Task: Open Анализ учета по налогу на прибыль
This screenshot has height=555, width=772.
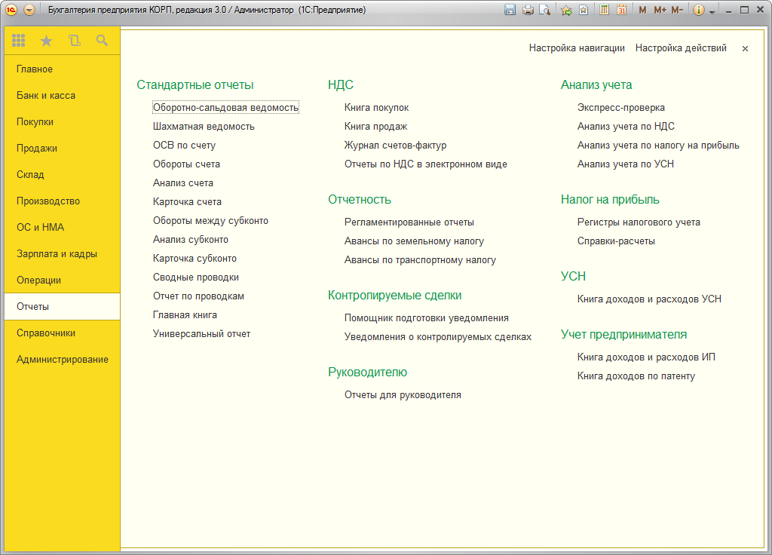Action: pos(658,146)
